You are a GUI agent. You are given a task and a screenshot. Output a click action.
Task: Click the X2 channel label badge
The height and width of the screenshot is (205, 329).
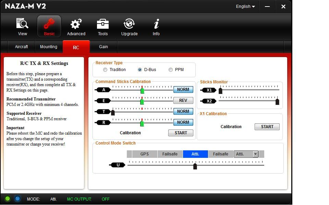pyautogui.click(x=209, y=101)
